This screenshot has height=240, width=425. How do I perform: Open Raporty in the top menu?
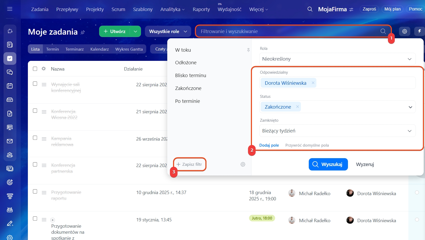[201, 9]
